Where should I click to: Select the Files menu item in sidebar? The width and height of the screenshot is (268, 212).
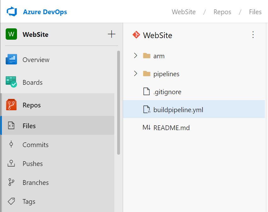coord(29,126)
